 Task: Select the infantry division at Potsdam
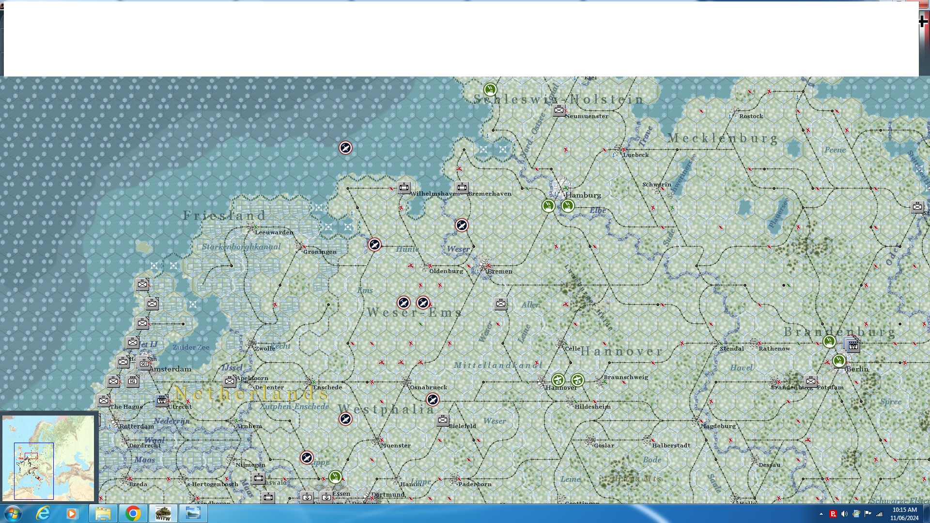pos(810,381)
